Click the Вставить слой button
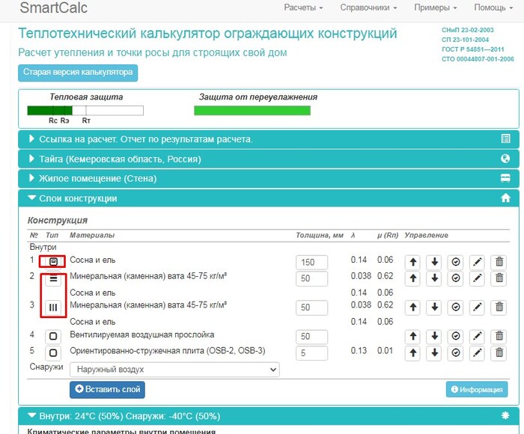 tap(107, 390)
